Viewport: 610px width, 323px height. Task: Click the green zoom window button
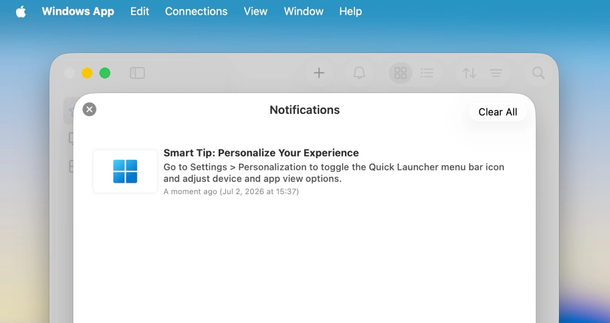(105, 73)
